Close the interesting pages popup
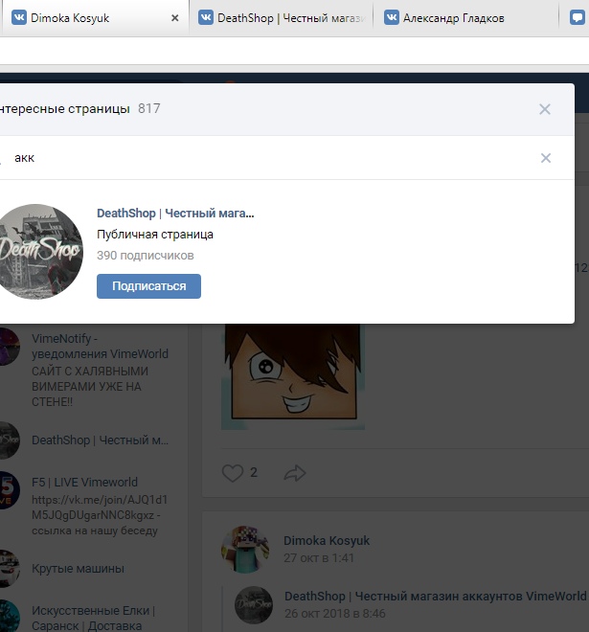589x632 pixels. (545, 109)
